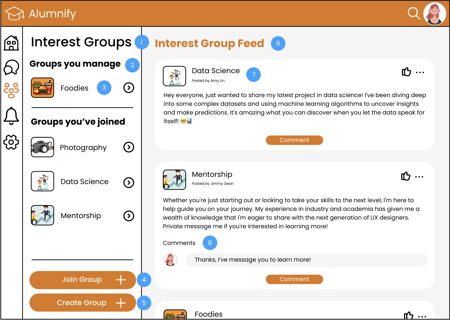
Task: Open notifications via the bell icon
Action: click(x=11, y=116)
